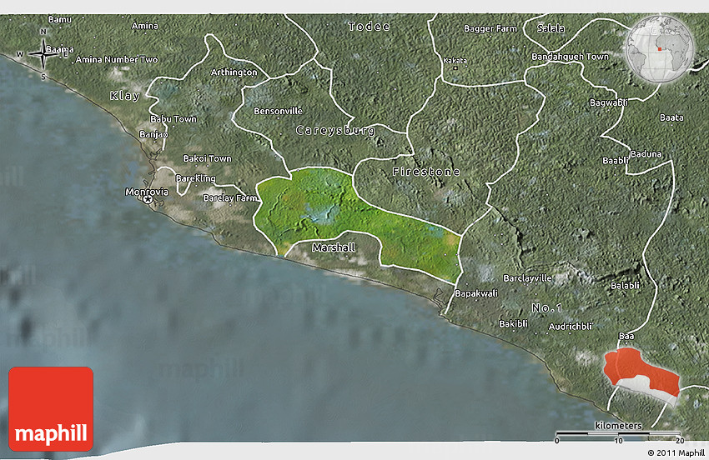Click the globe locator inset
Screen dimensions: 709x460
[x=663, y=50]
